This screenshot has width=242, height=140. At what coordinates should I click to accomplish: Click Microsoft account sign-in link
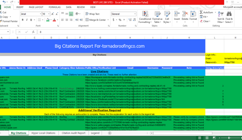[232, 7]
